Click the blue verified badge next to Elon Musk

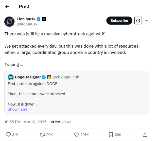coord(39,19)
